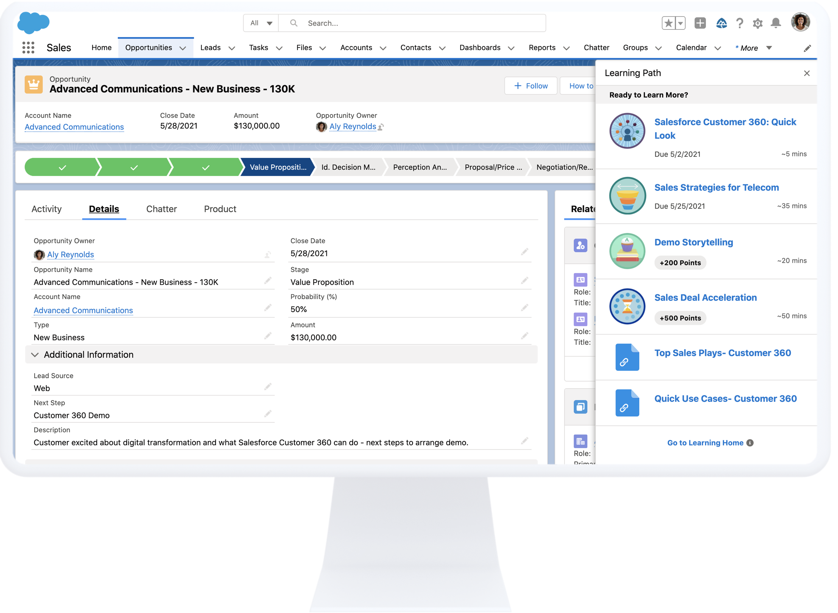Screen dimensions: 838x613
Task: Edit the Opportunity Name pencil
Action: pos(268,280)
